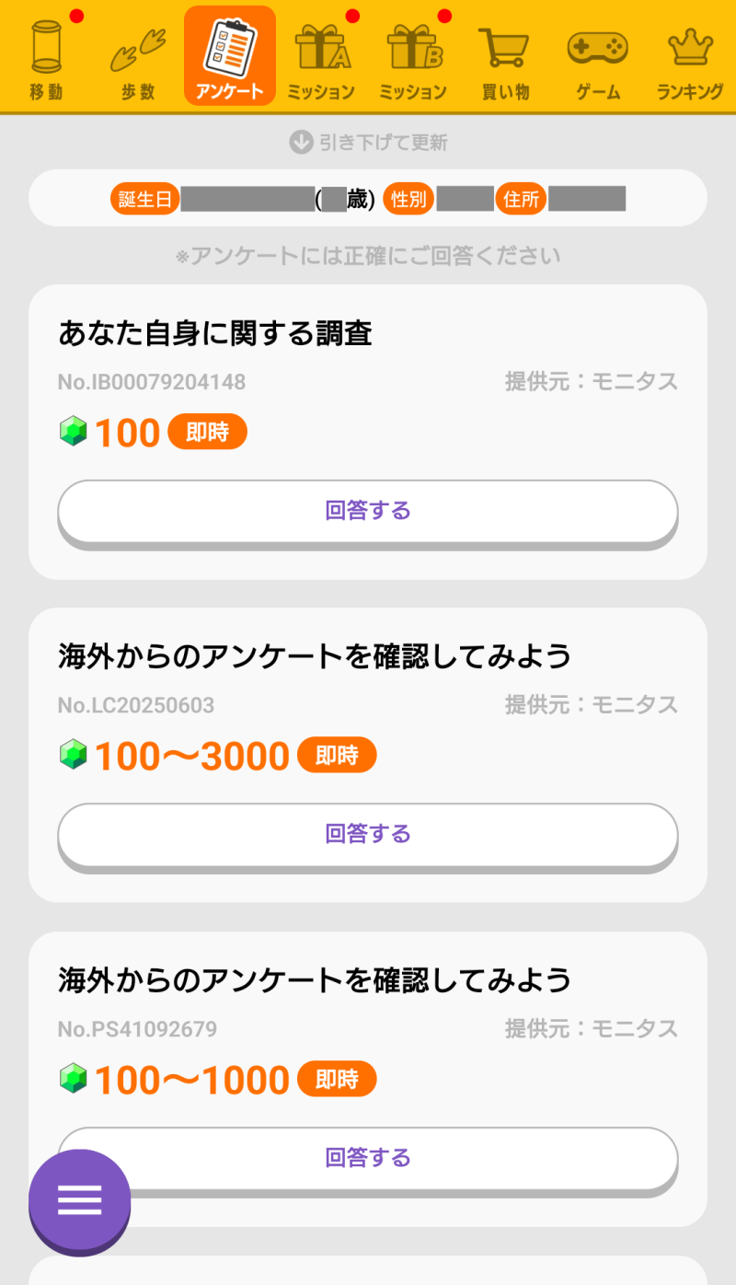Tap the purple hamburger menu button

pos(80,1200)
